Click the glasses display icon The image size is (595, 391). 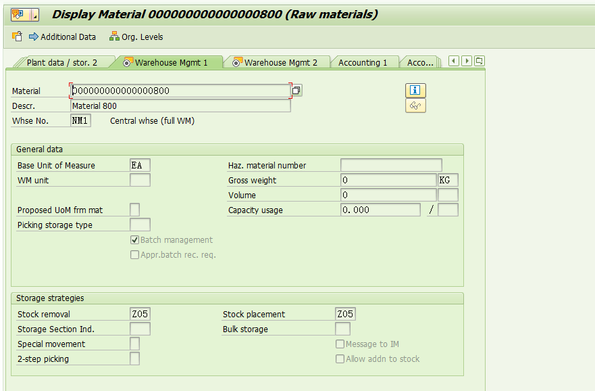pyautogui.click(x=415, y=106)
